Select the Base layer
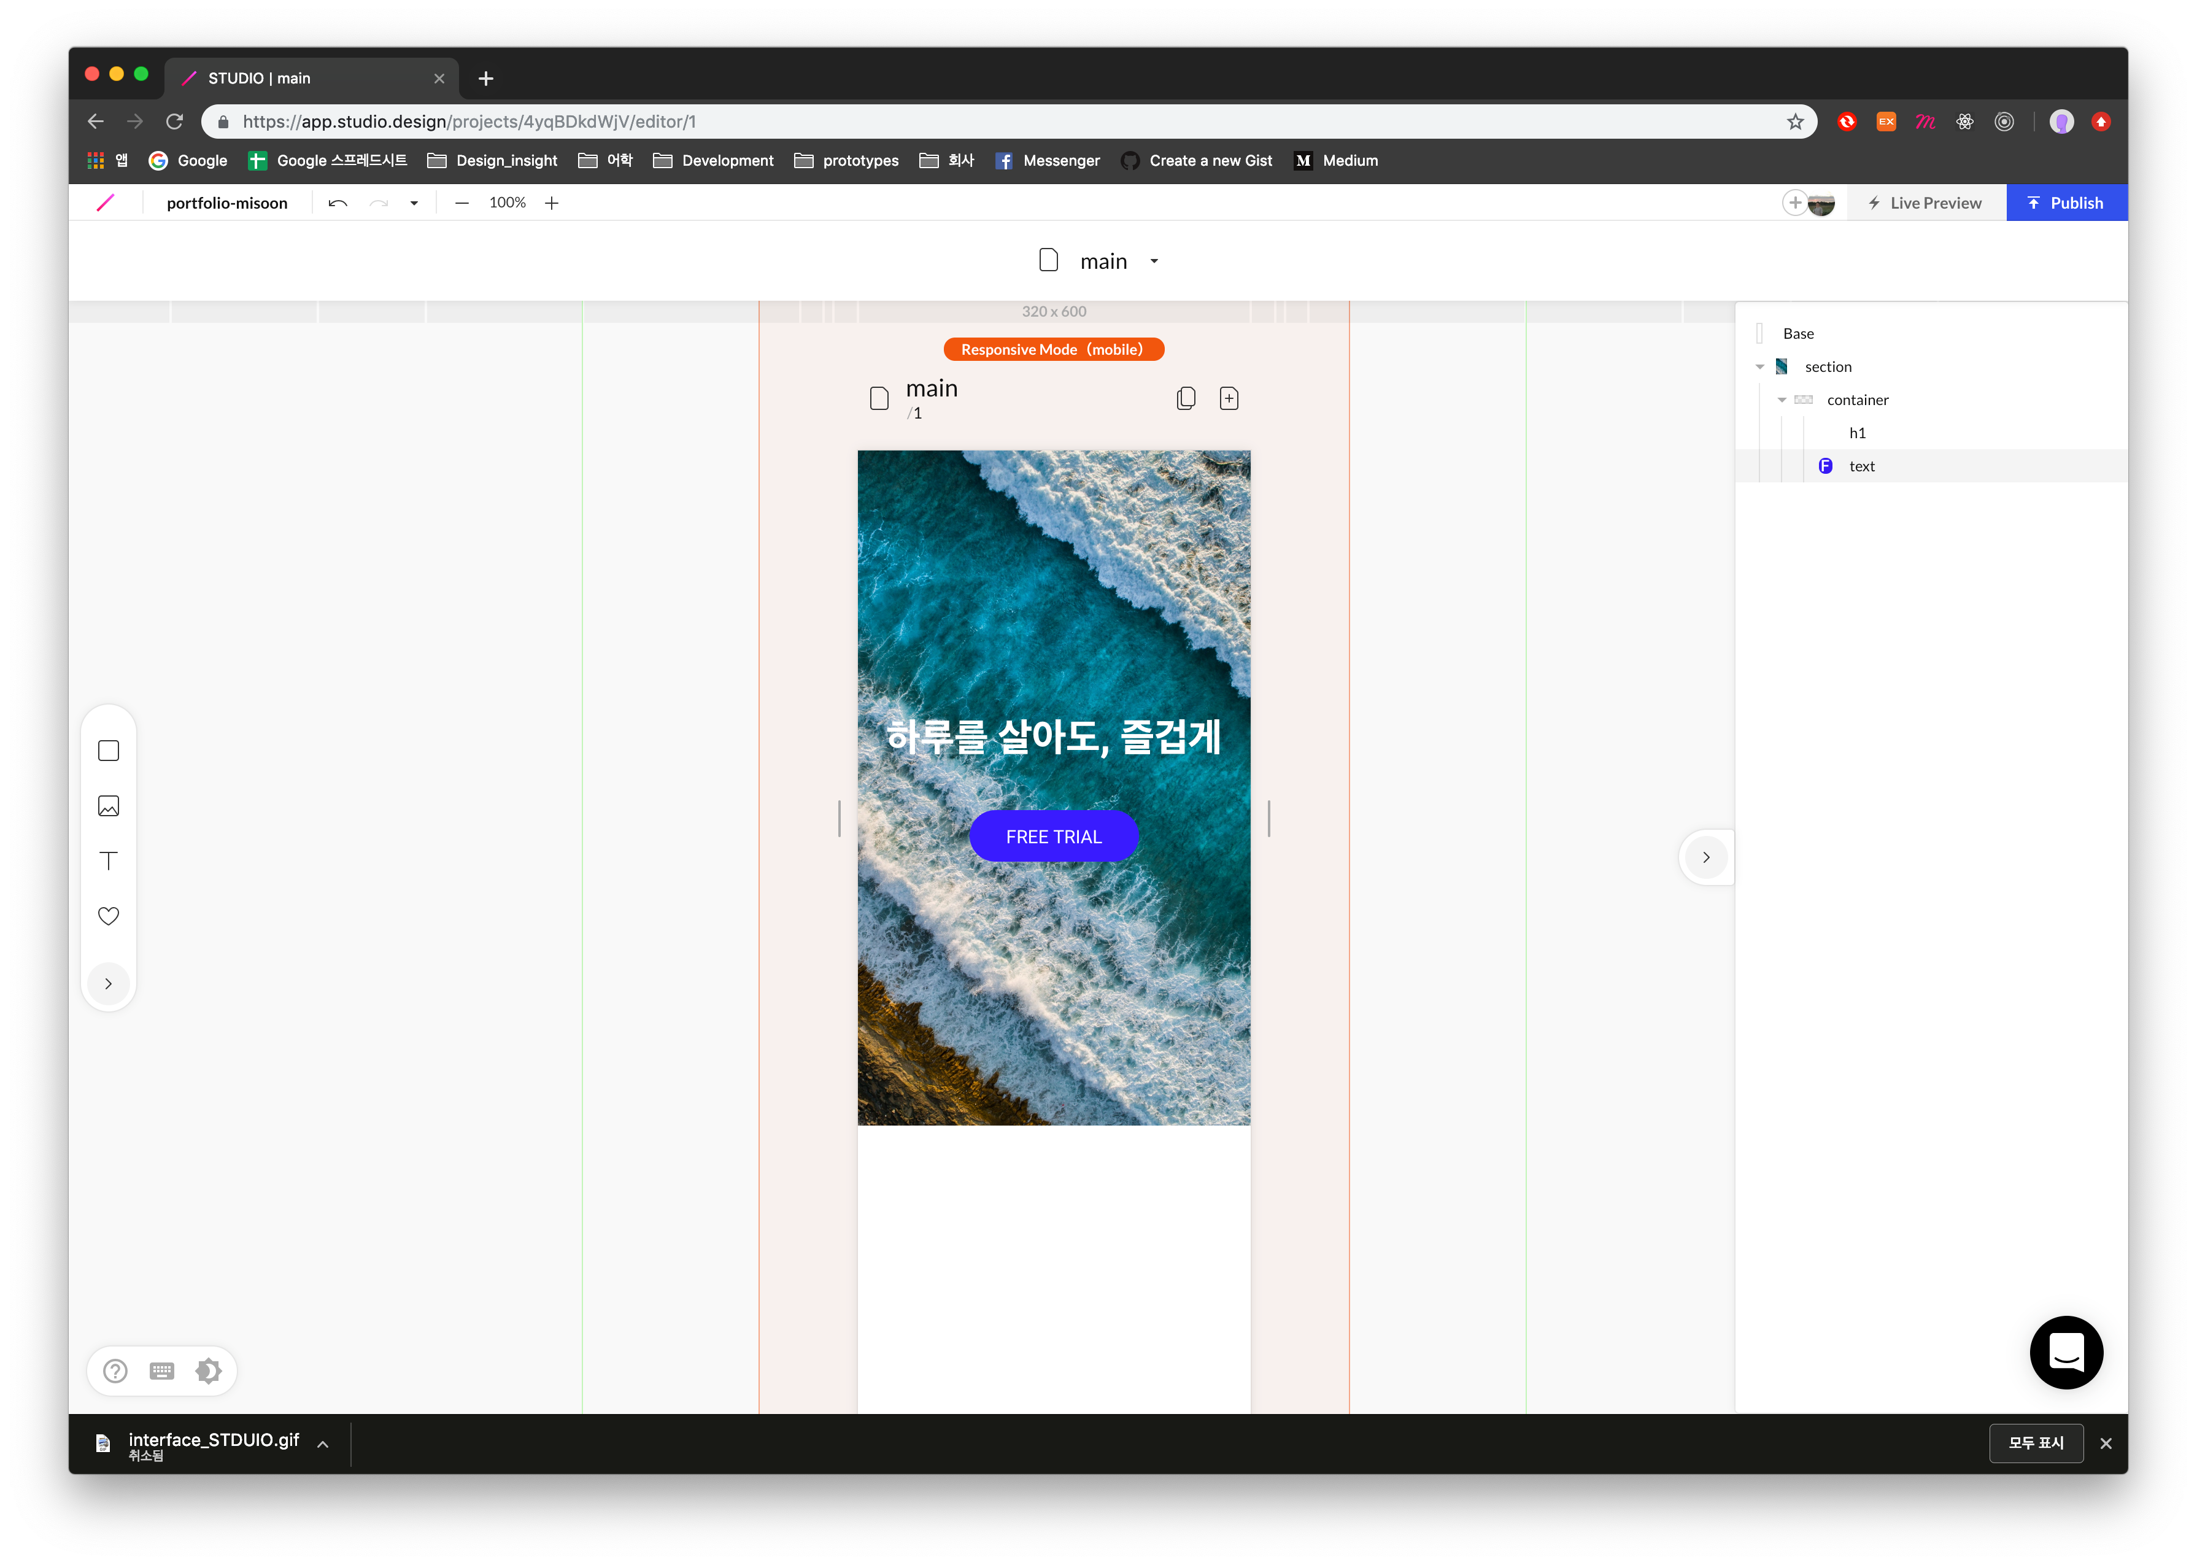 tap(1931, 333)
